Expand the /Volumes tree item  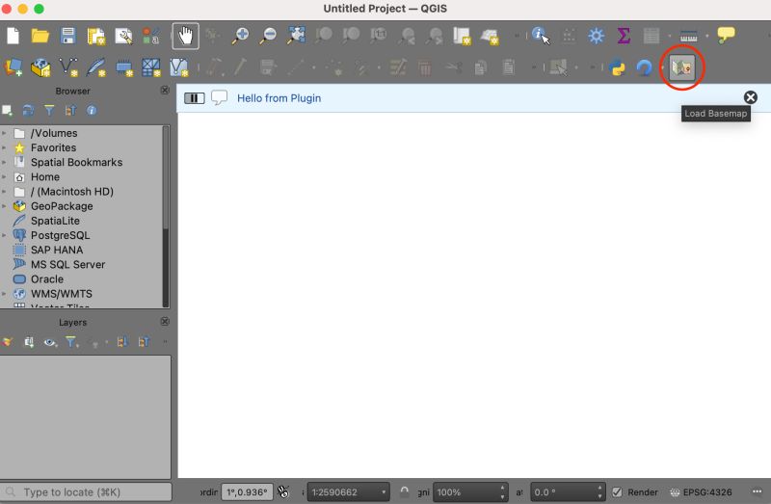(x=5, y=133)
